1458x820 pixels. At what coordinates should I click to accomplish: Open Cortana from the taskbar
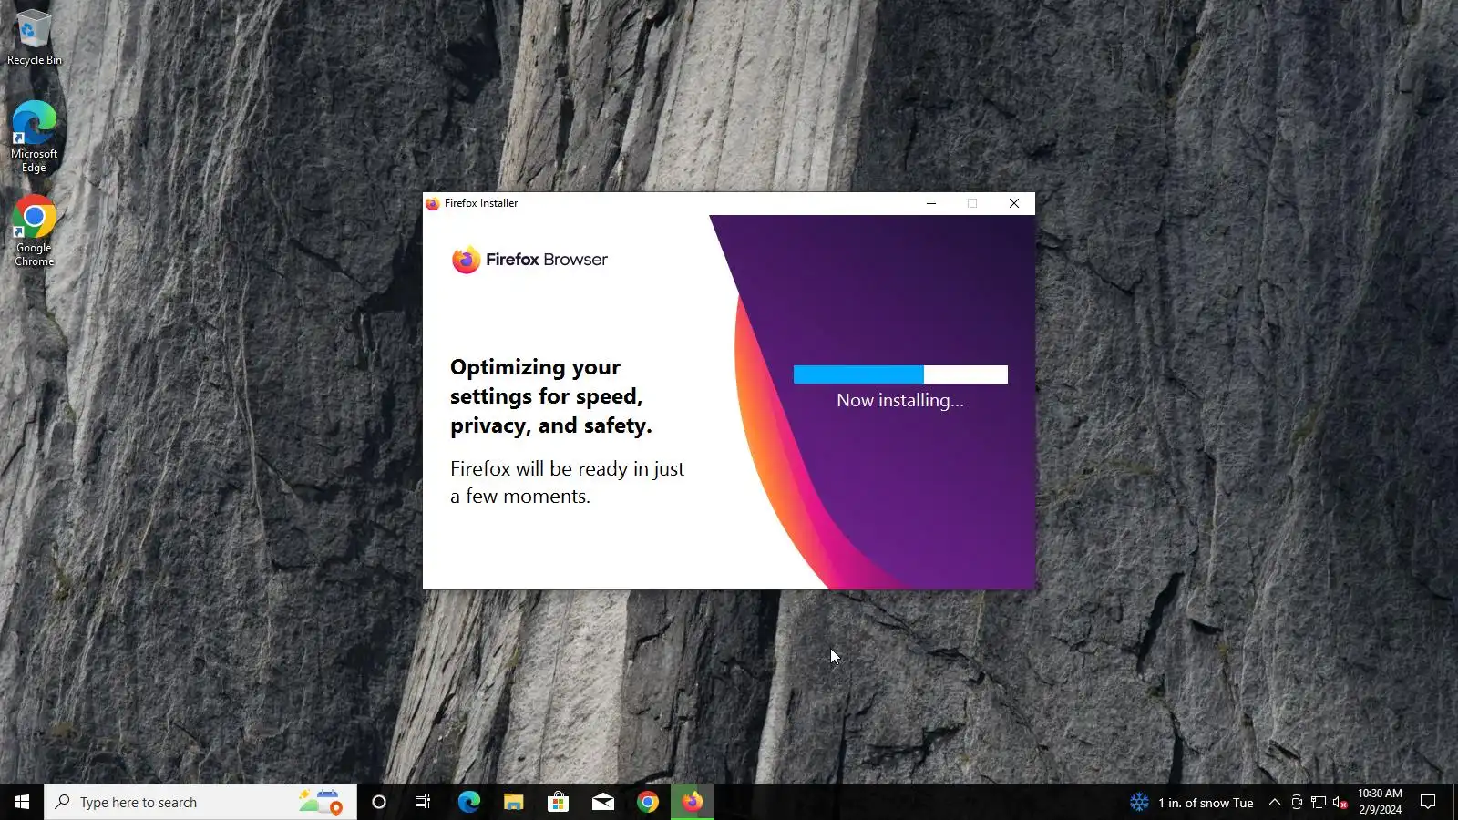(x=379, y=802)
